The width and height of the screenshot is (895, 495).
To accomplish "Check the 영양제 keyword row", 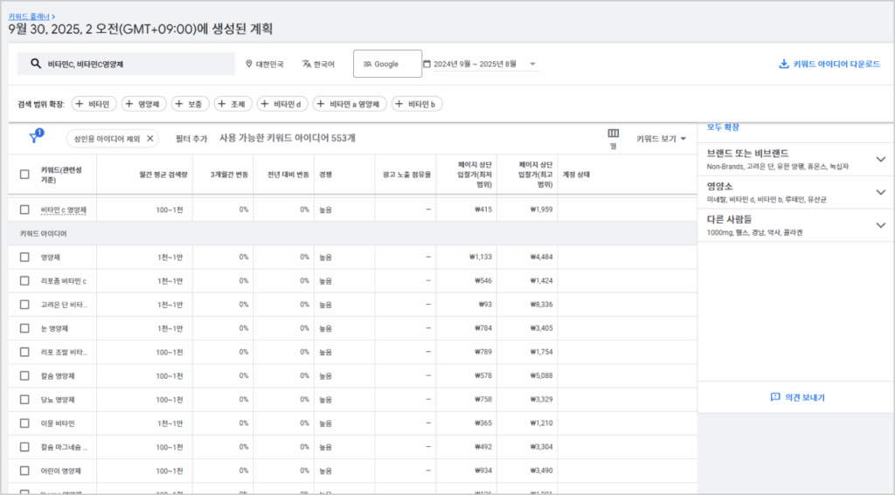I will (x=24, y=257).
